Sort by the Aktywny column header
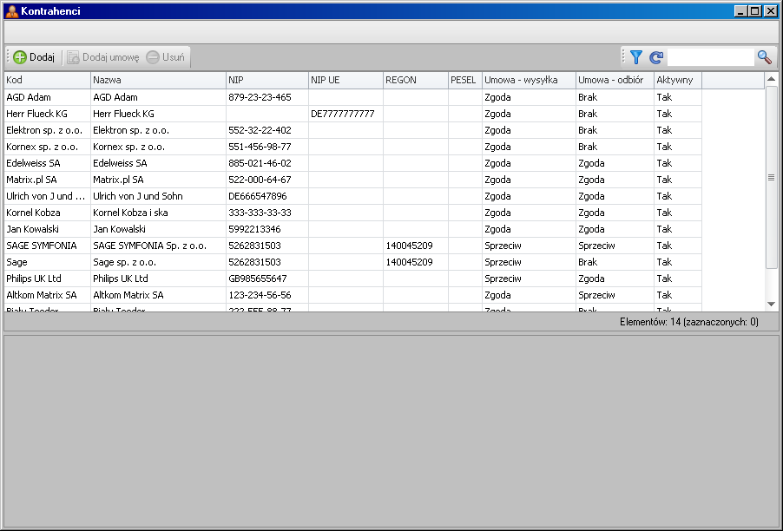The width and height of the screenshot is (783, 531). coord(677,80)
